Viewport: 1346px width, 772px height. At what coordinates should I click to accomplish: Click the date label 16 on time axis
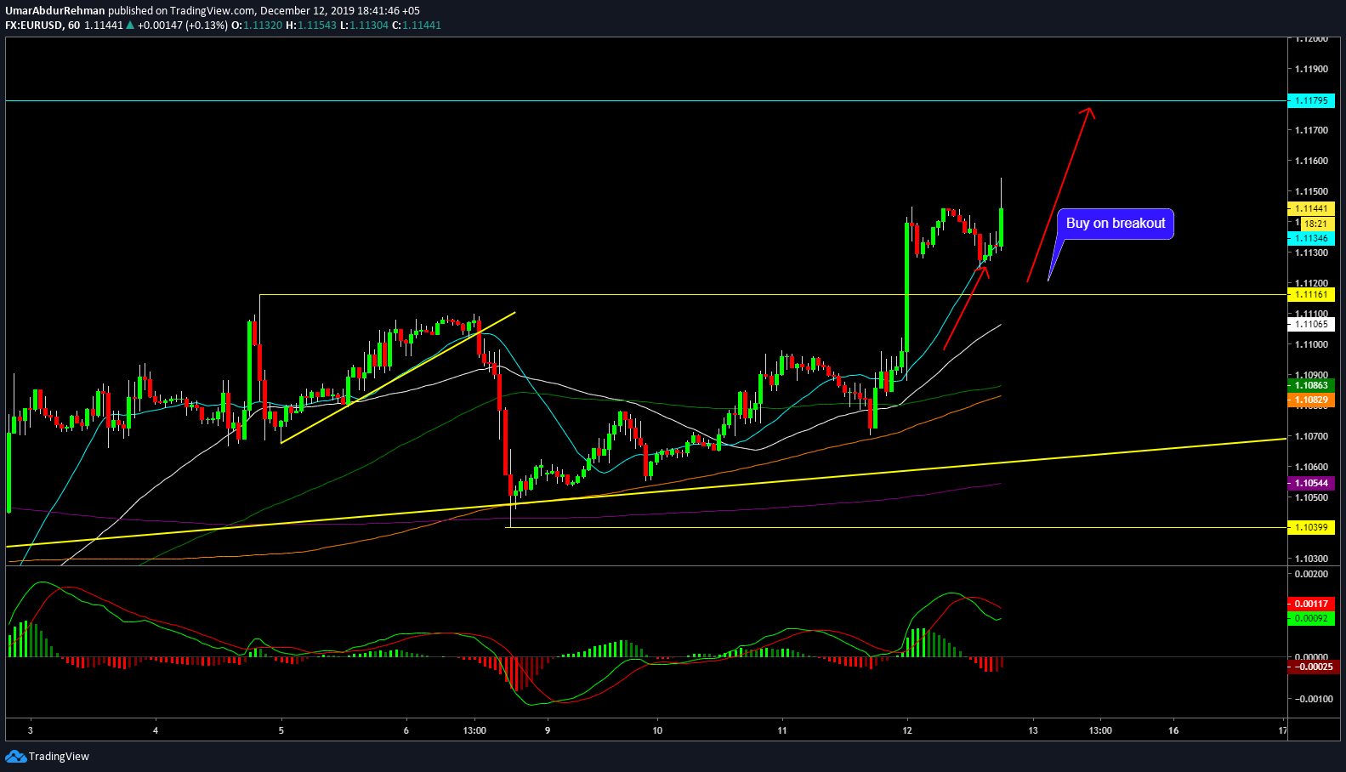[x=1173, y=730]
